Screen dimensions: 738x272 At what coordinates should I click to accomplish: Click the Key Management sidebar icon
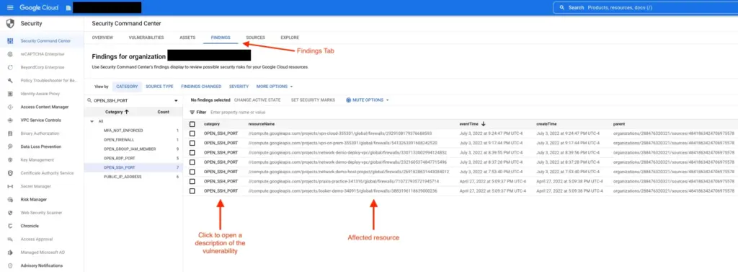[x=10, y=159]
